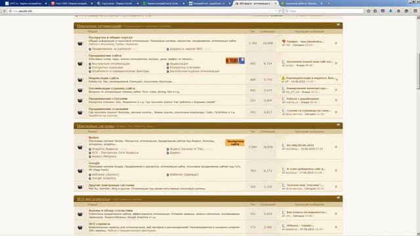The width and height of the screenshot is (420, 236).
Task: Open the bookmarks list icon
Action: [375, 11]
